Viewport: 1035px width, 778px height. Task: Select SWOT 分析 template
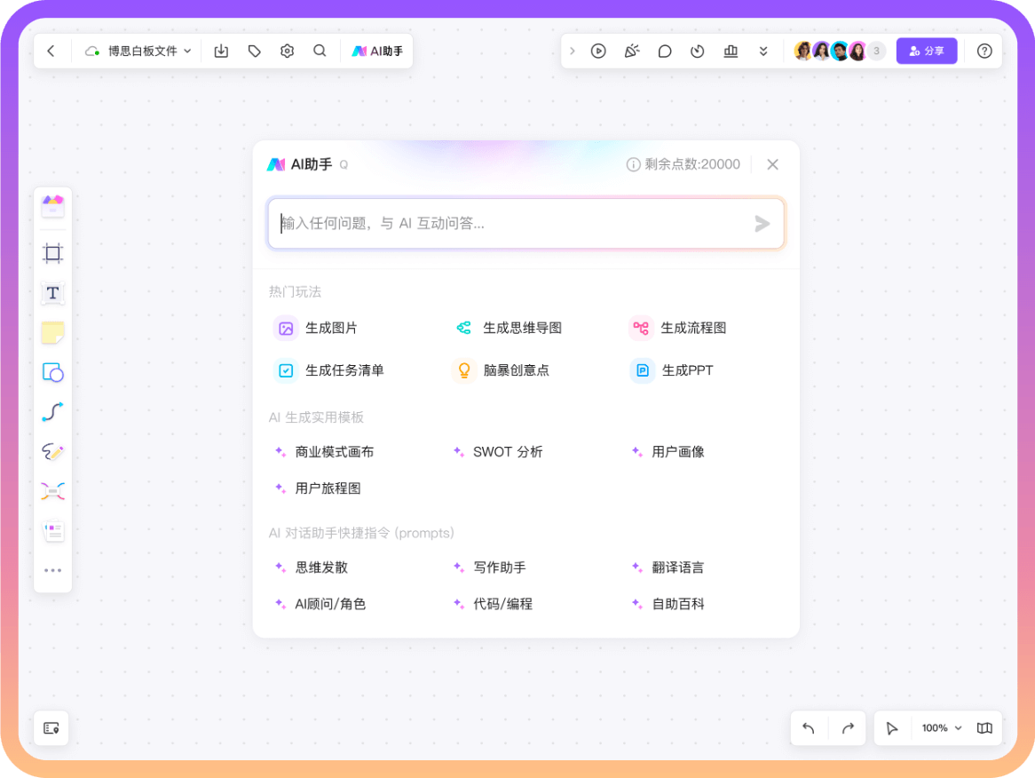click(x=498, y=452)
